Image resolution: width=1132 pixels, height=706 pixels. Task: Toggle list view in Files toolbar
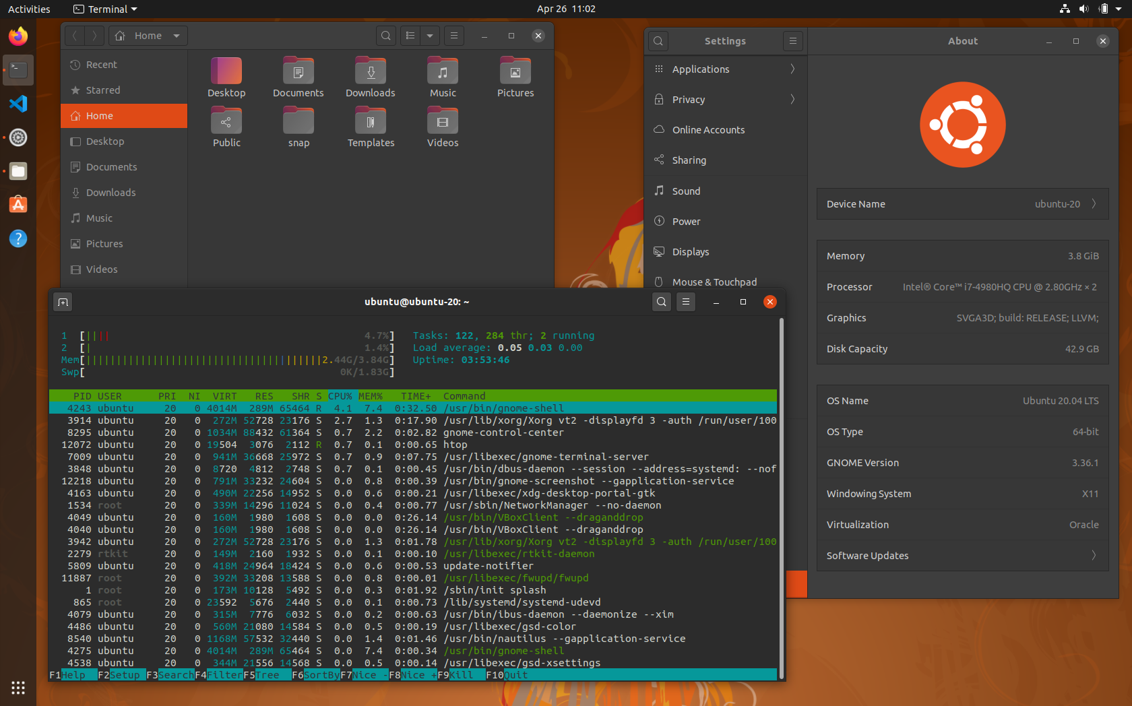410,36
